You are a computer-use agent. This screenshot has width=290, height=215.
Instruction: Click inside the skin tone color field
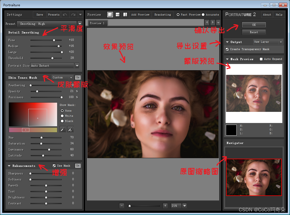(33, 114)
